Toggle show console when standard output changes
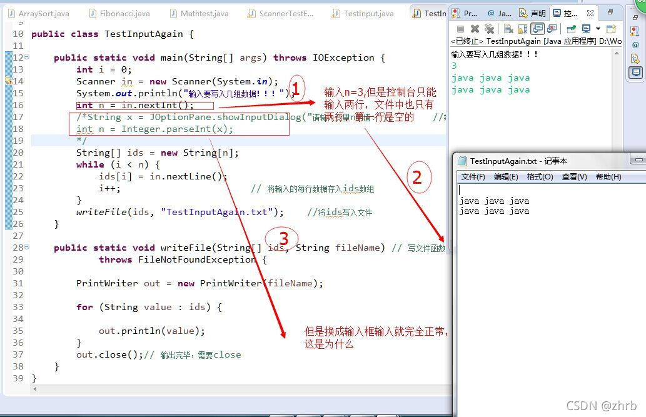 538,28
